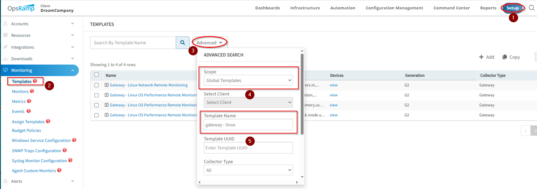Check the fourth template row checkbox
The width and height of the screenshot is (537, 189).
tap(96, 115)
